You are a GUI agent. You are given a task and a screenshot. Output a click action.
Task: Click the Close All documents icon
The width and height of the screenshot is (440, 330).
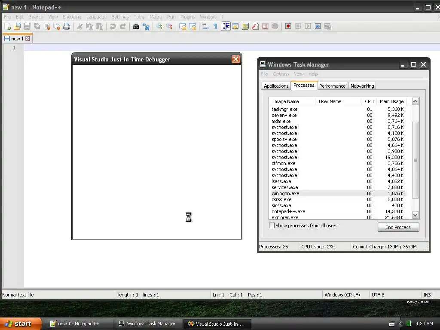pyautogui.click(x=57, y=26)
